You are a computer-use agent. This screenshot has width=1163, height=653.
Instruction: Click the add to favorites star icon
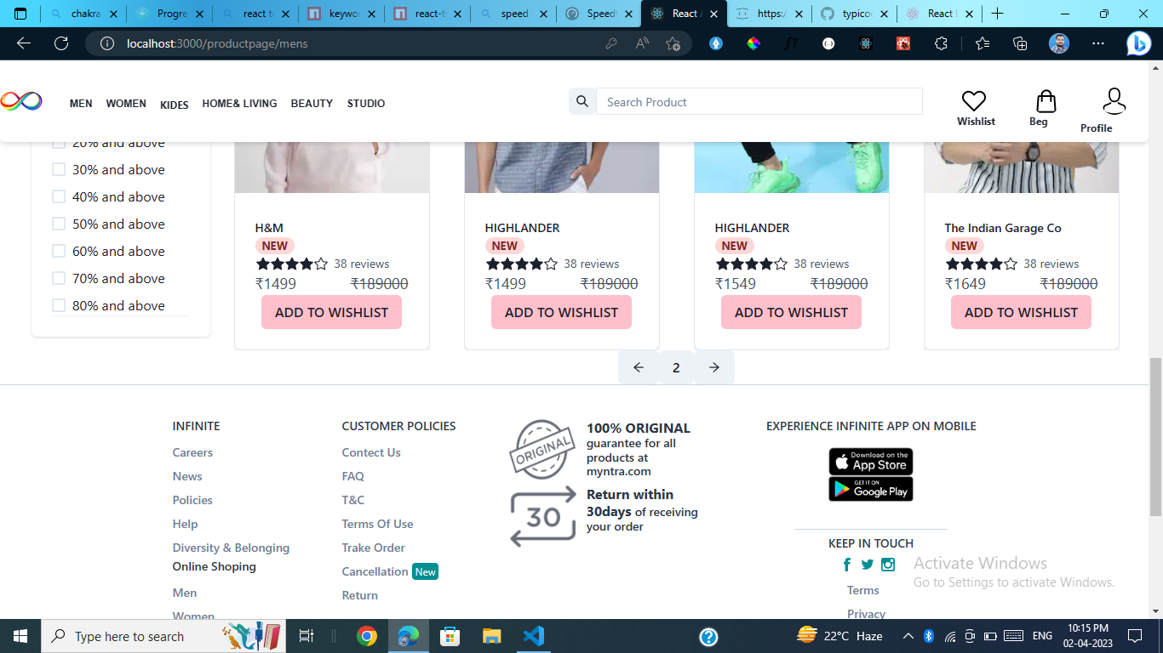click(x=673, y=43)
